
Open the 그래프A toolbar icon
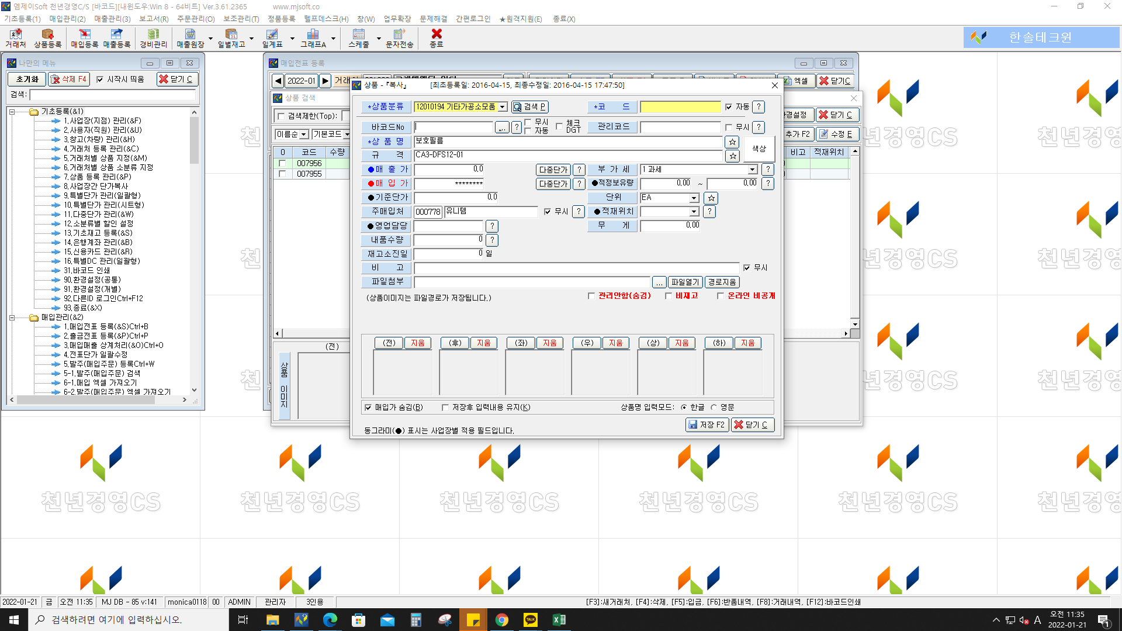pyautogui.click(x=313, y=38)
